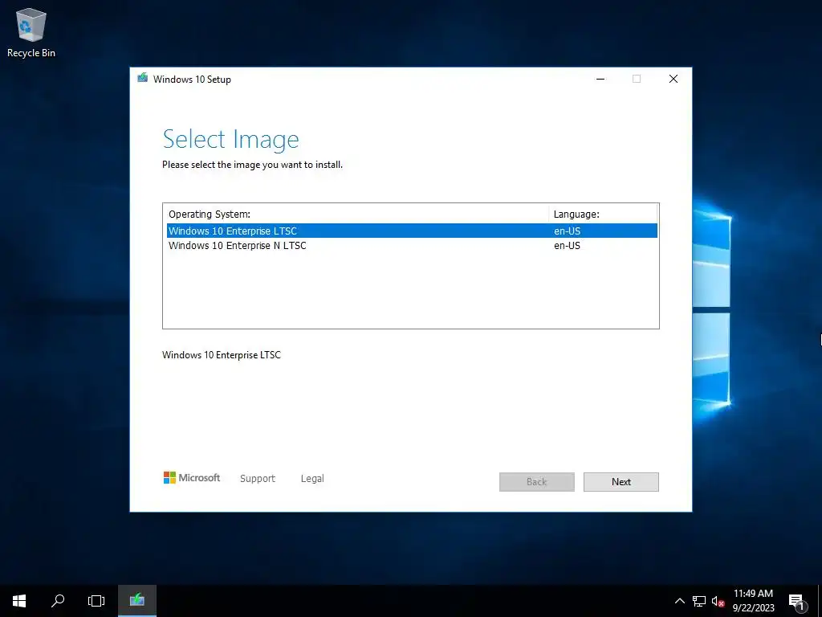Screen dimensions: 822x617
Task: Open the Legal link
Action: pyautogui.click(x=312, y=479)
